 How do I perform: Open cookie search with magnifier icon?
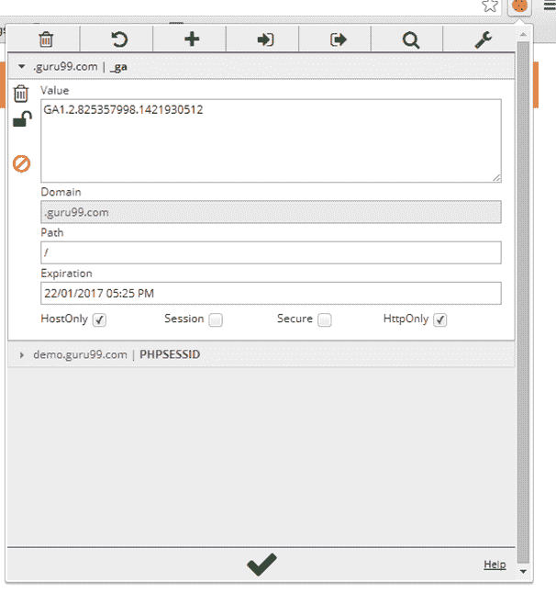click(411, 39)
